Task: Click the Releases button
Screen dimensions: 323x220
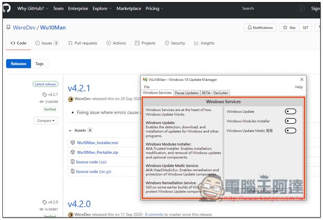Action: tap(19, 63)
